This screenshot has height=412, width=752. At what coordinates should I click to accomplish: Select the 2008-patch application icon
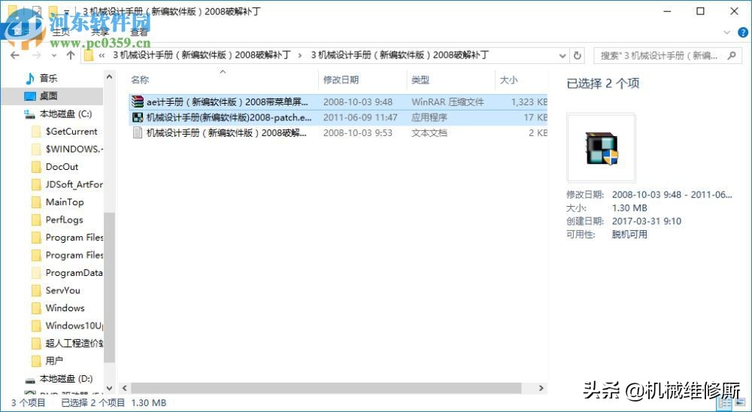[x=138, y=117]
